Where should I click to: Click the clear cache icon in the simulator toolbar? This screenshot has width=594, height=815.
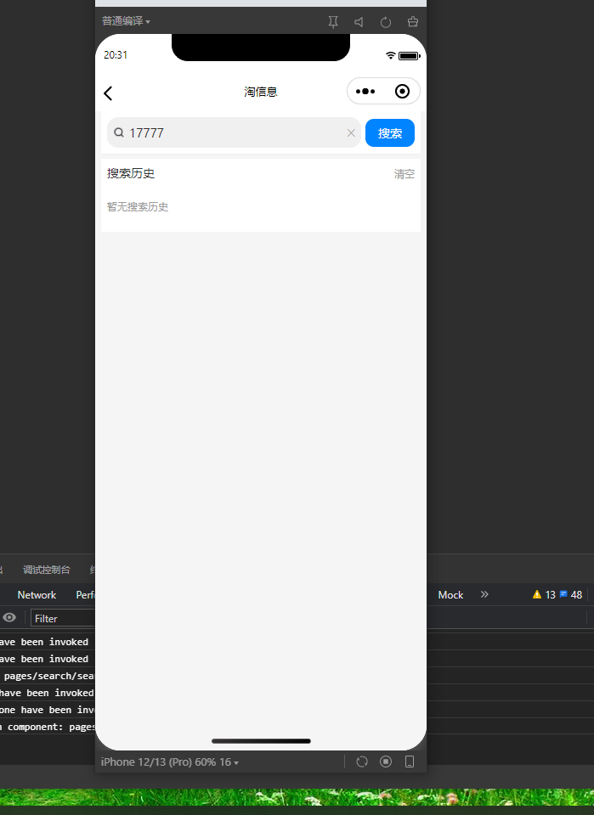coord(413,22)
